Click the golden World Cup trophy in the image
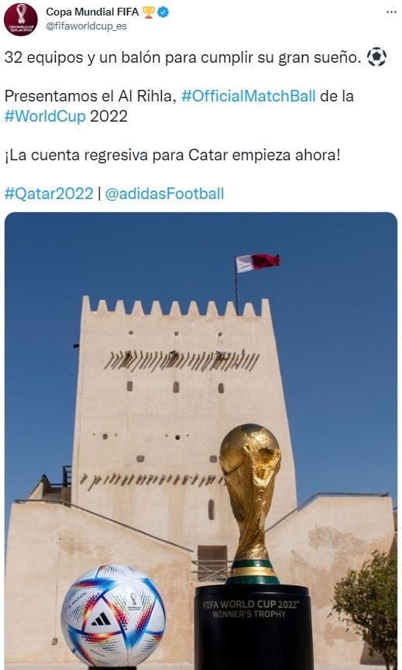 point(251,503)
